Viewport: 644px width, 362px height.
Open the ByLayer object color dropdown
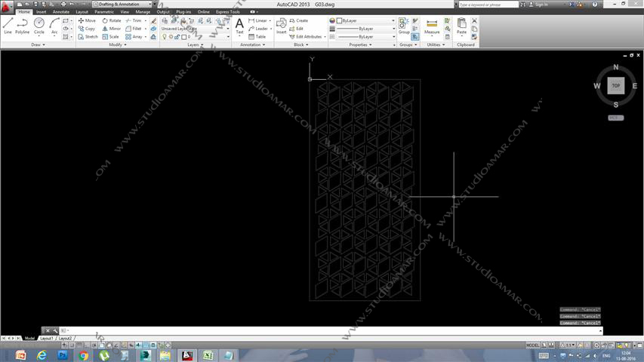pos(365,20)
